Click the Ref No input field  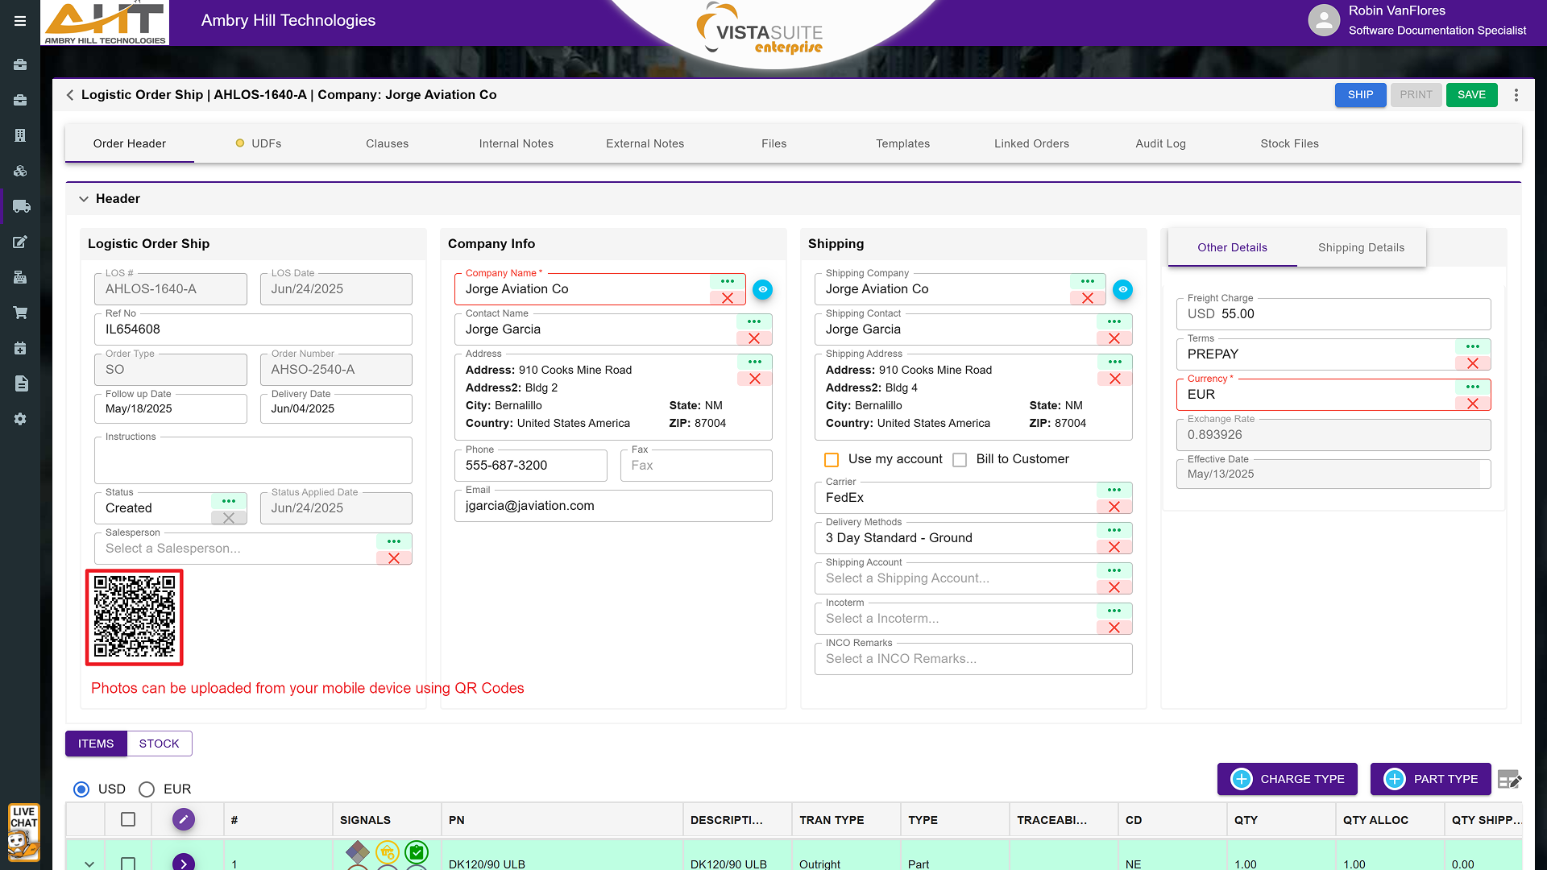[x=253, y=329]
